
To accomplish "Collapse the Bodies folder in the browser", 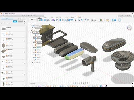I will [x=31, y=32].
